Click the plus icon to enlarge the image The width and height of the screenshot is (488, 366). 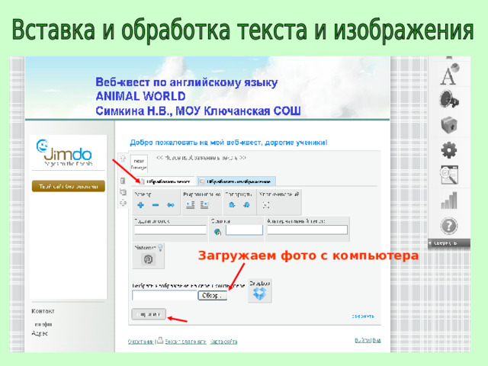point(140,205)
